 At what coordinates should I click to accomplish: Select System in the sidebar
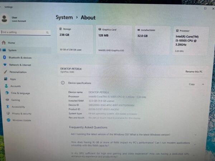click(x=26, y=50)
